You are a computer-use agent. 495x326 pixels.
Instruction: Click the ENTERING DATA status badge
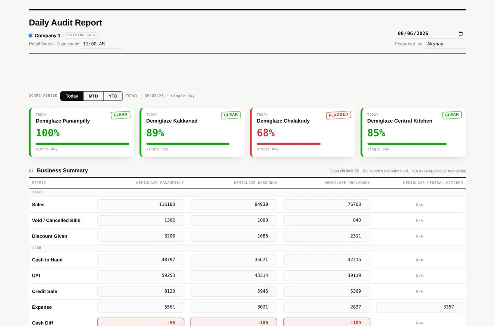click(81, 35)
